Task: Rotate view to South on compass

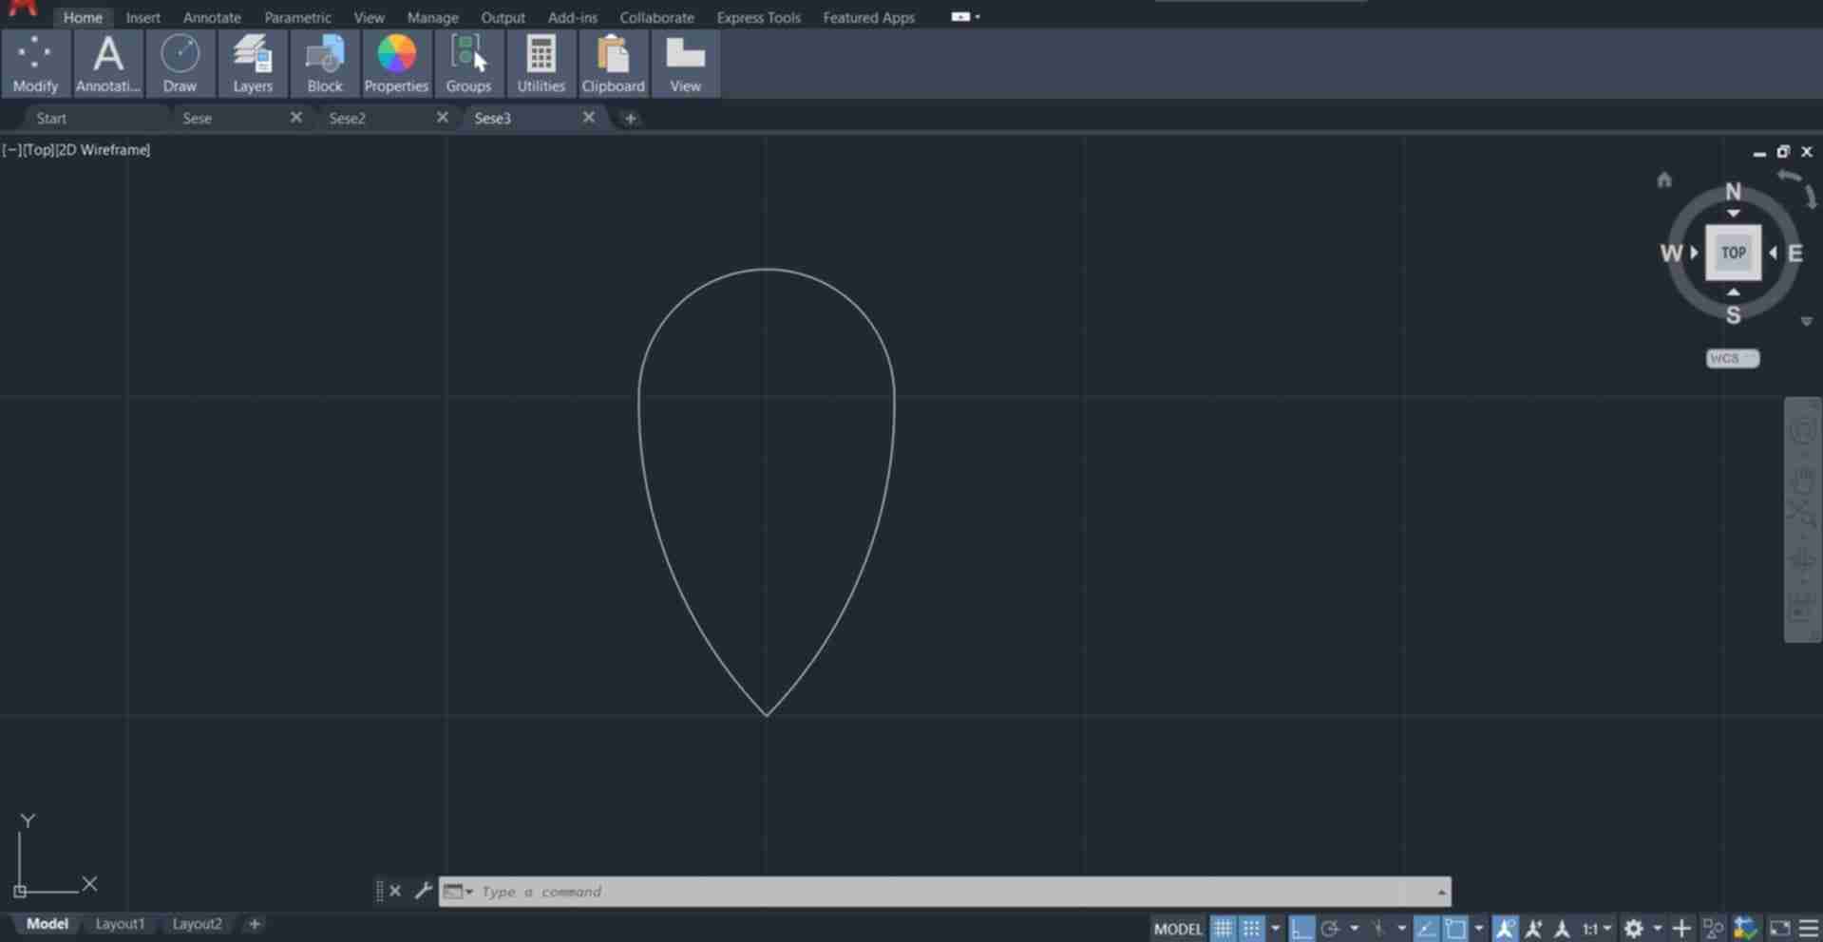Action: click(x=1734, y=315)
